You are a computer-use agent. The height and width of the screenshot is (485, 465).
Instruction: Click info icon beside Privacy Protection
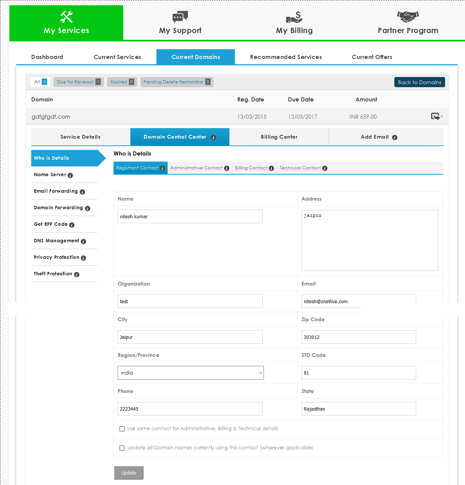click(83, 258)
